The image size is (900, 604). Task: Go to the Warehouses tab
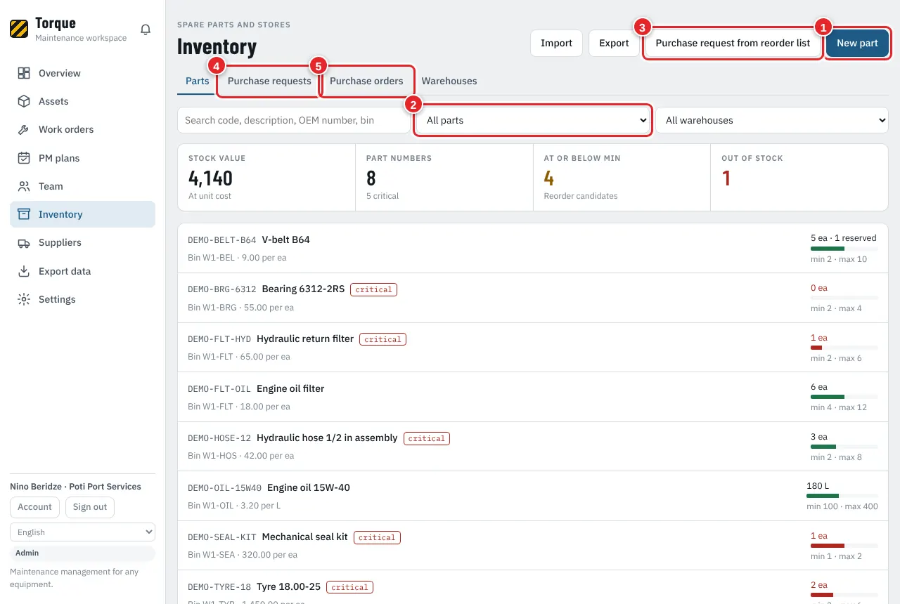449,81
